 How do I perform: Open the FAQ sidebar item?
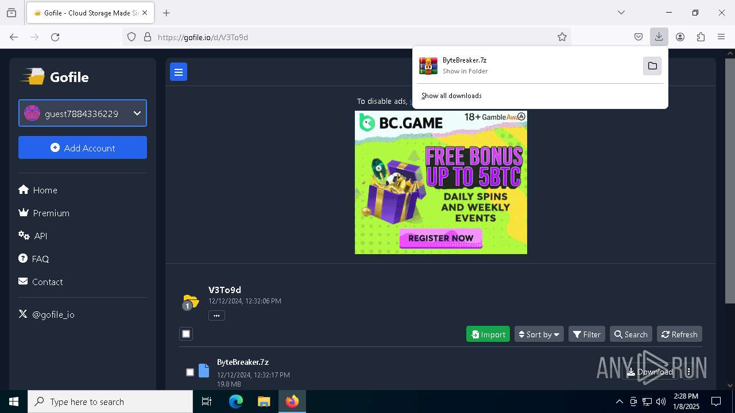click(x=34, y=259)
